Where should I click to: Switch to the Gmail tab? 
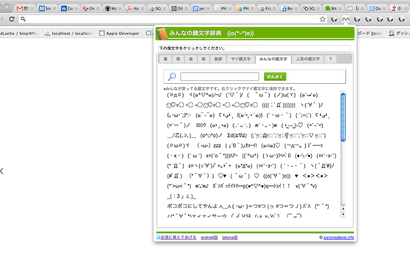pos(22,8)
